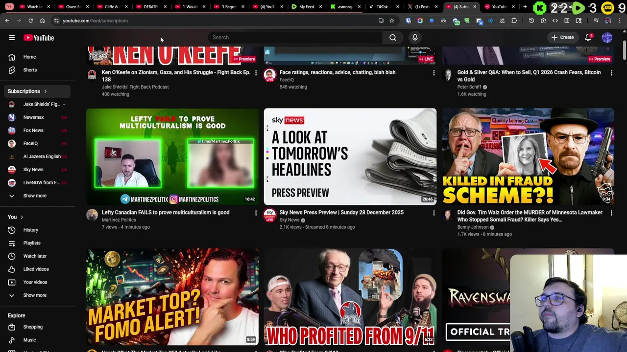
Task: Open the Newsmax subscription
Action: (38, 117)
